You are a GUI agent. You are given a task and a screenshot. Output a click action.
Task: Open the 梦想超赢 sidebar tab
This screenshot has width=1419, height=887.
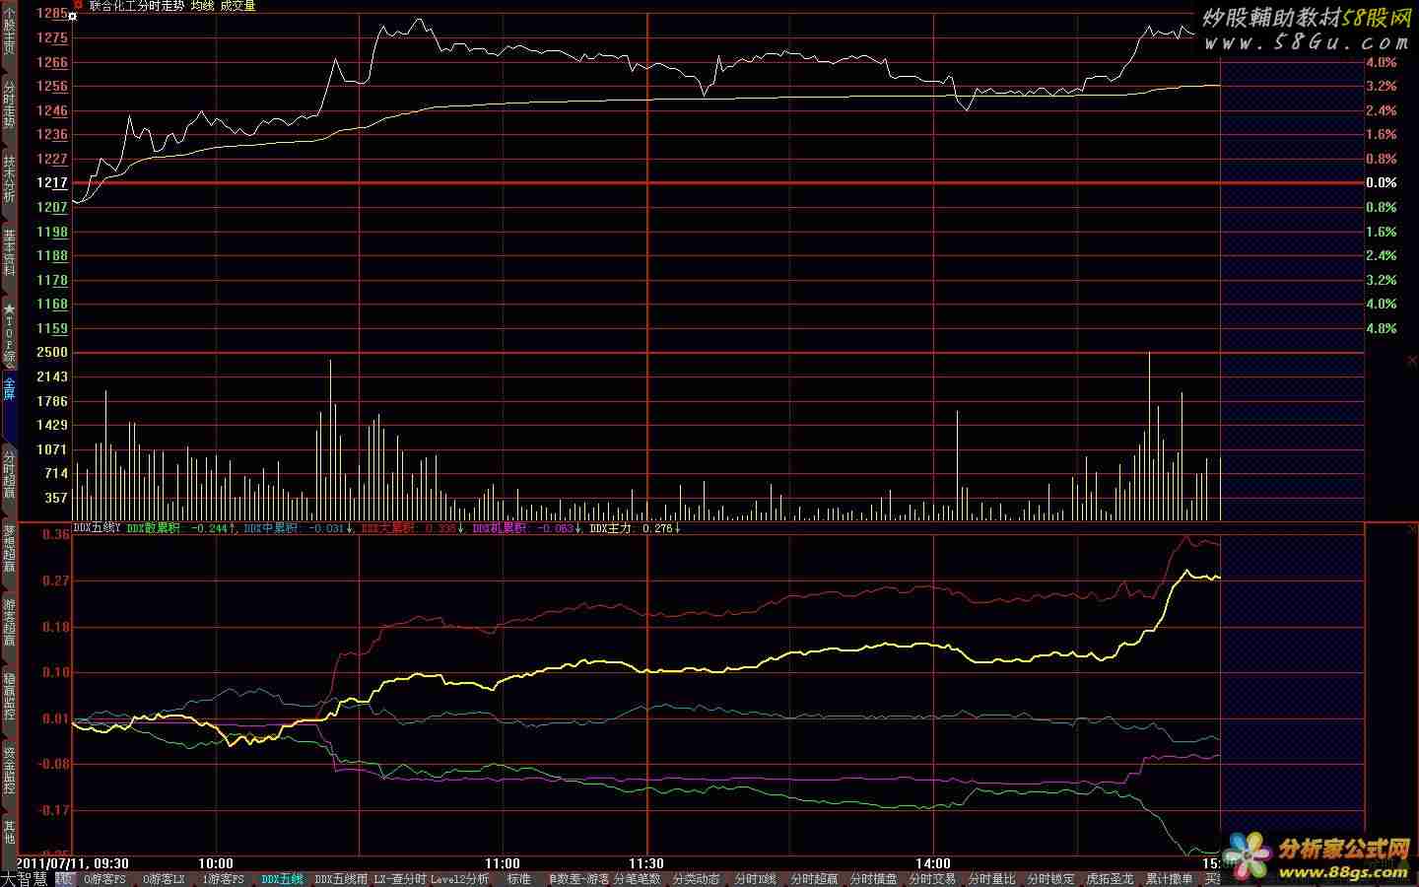point(9,548)
